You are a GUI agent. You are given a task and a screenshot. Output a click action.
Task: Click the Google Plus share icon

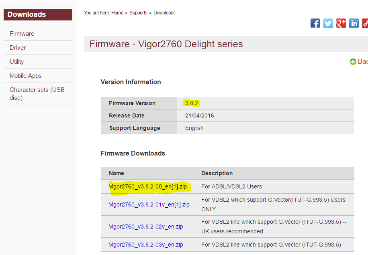click(341, 23)
